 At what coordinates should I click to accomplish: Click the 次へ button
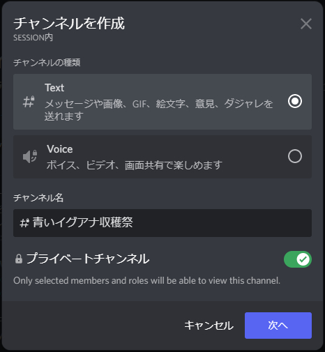coord(278,326)
